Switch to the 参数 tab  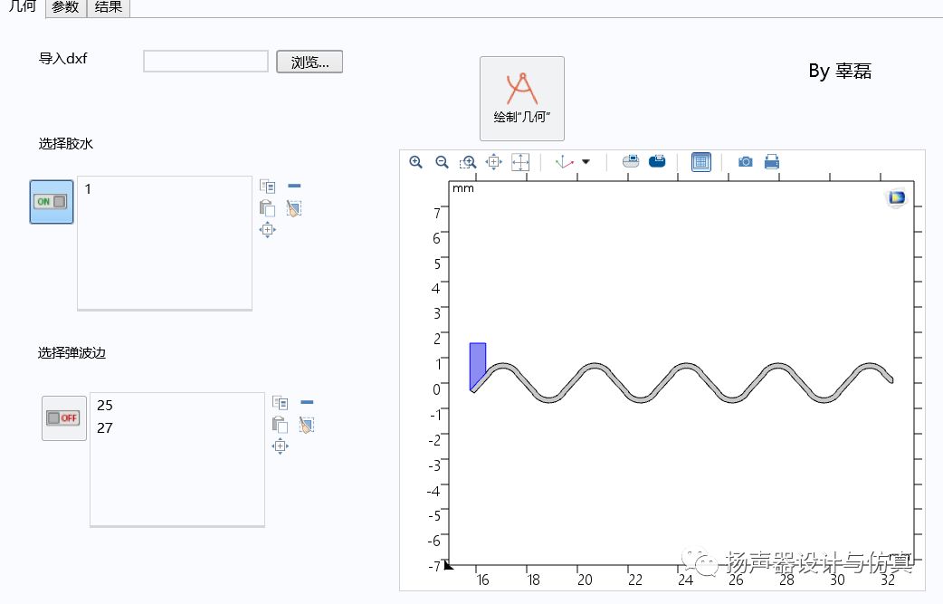(x=65, y=7)
